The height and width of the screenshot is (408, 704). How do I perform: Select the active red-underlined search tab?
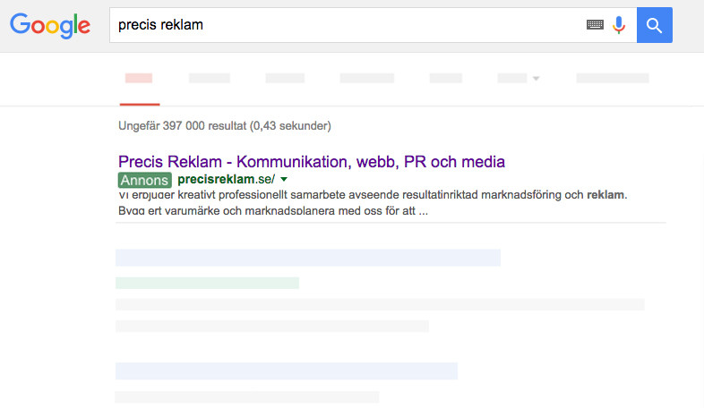coord(139,79)
